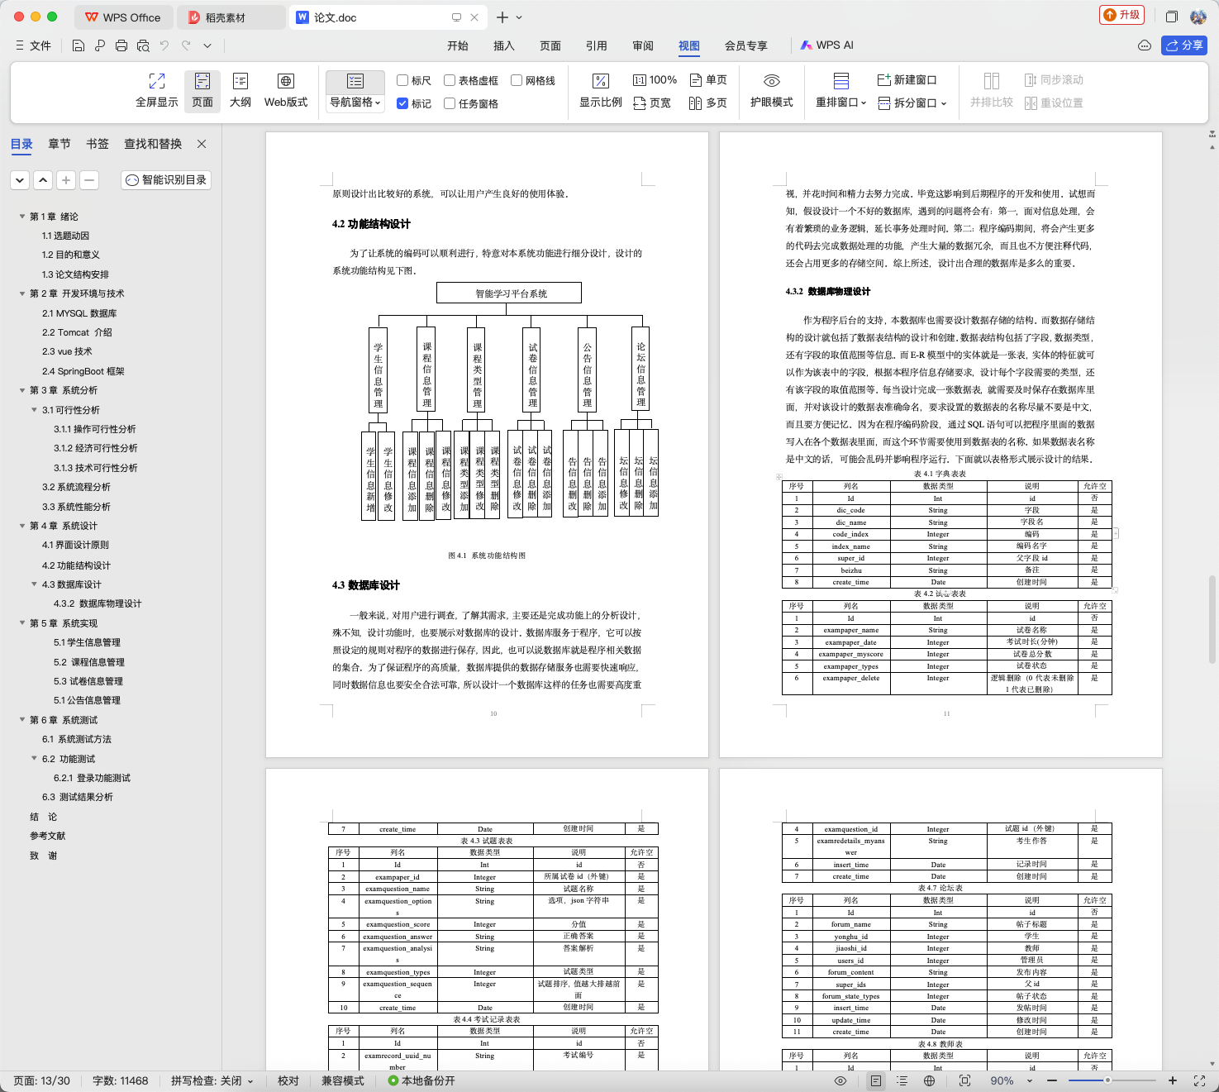This screenshot has height=1092, width=1219.
Task: Collapse the 第 3 章 系统分析 tree node
Action: tap(22, 390)
